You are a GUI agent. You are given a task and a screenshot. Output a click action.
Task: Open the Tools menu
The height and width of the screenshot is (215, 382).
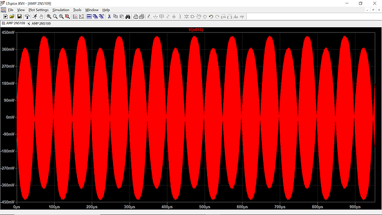tap(77, 10)
